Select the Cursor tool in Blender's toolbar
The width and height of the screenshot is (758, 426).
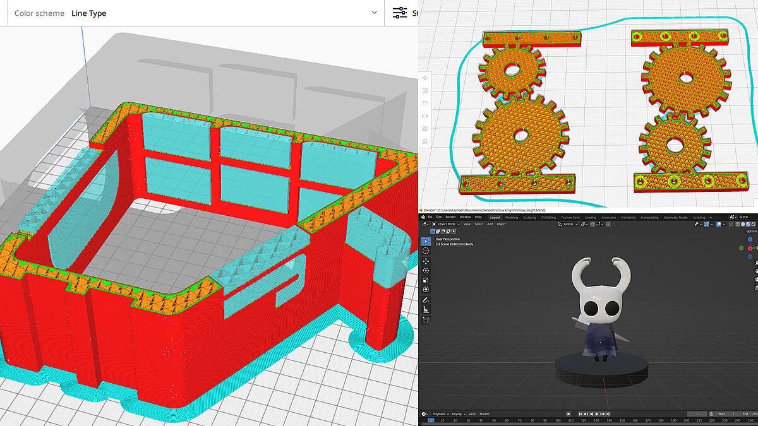pos(426,251)
